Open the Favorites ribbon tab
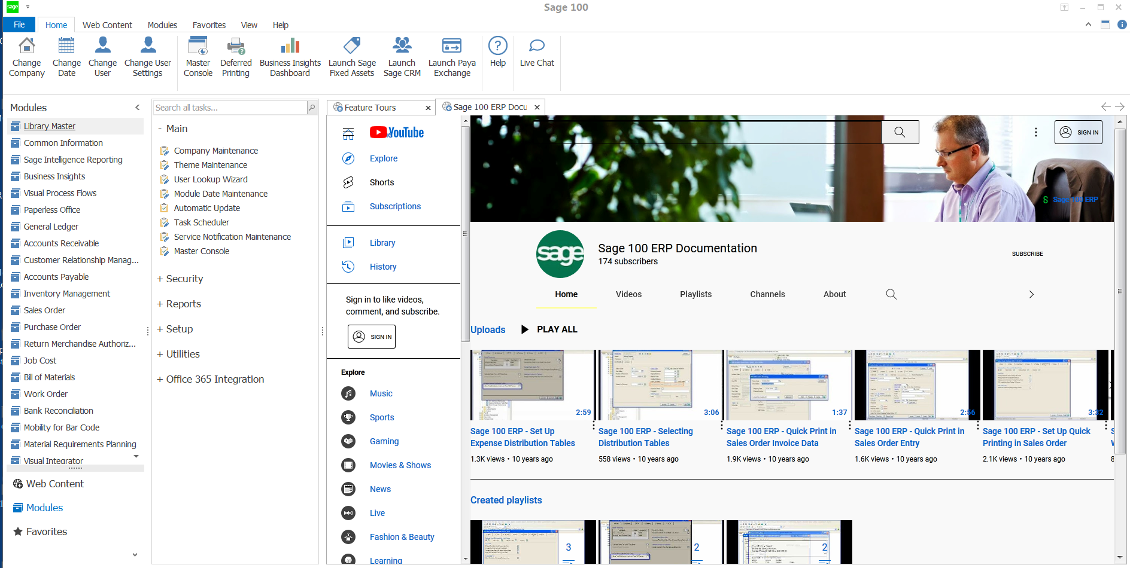 coord(209,25)
